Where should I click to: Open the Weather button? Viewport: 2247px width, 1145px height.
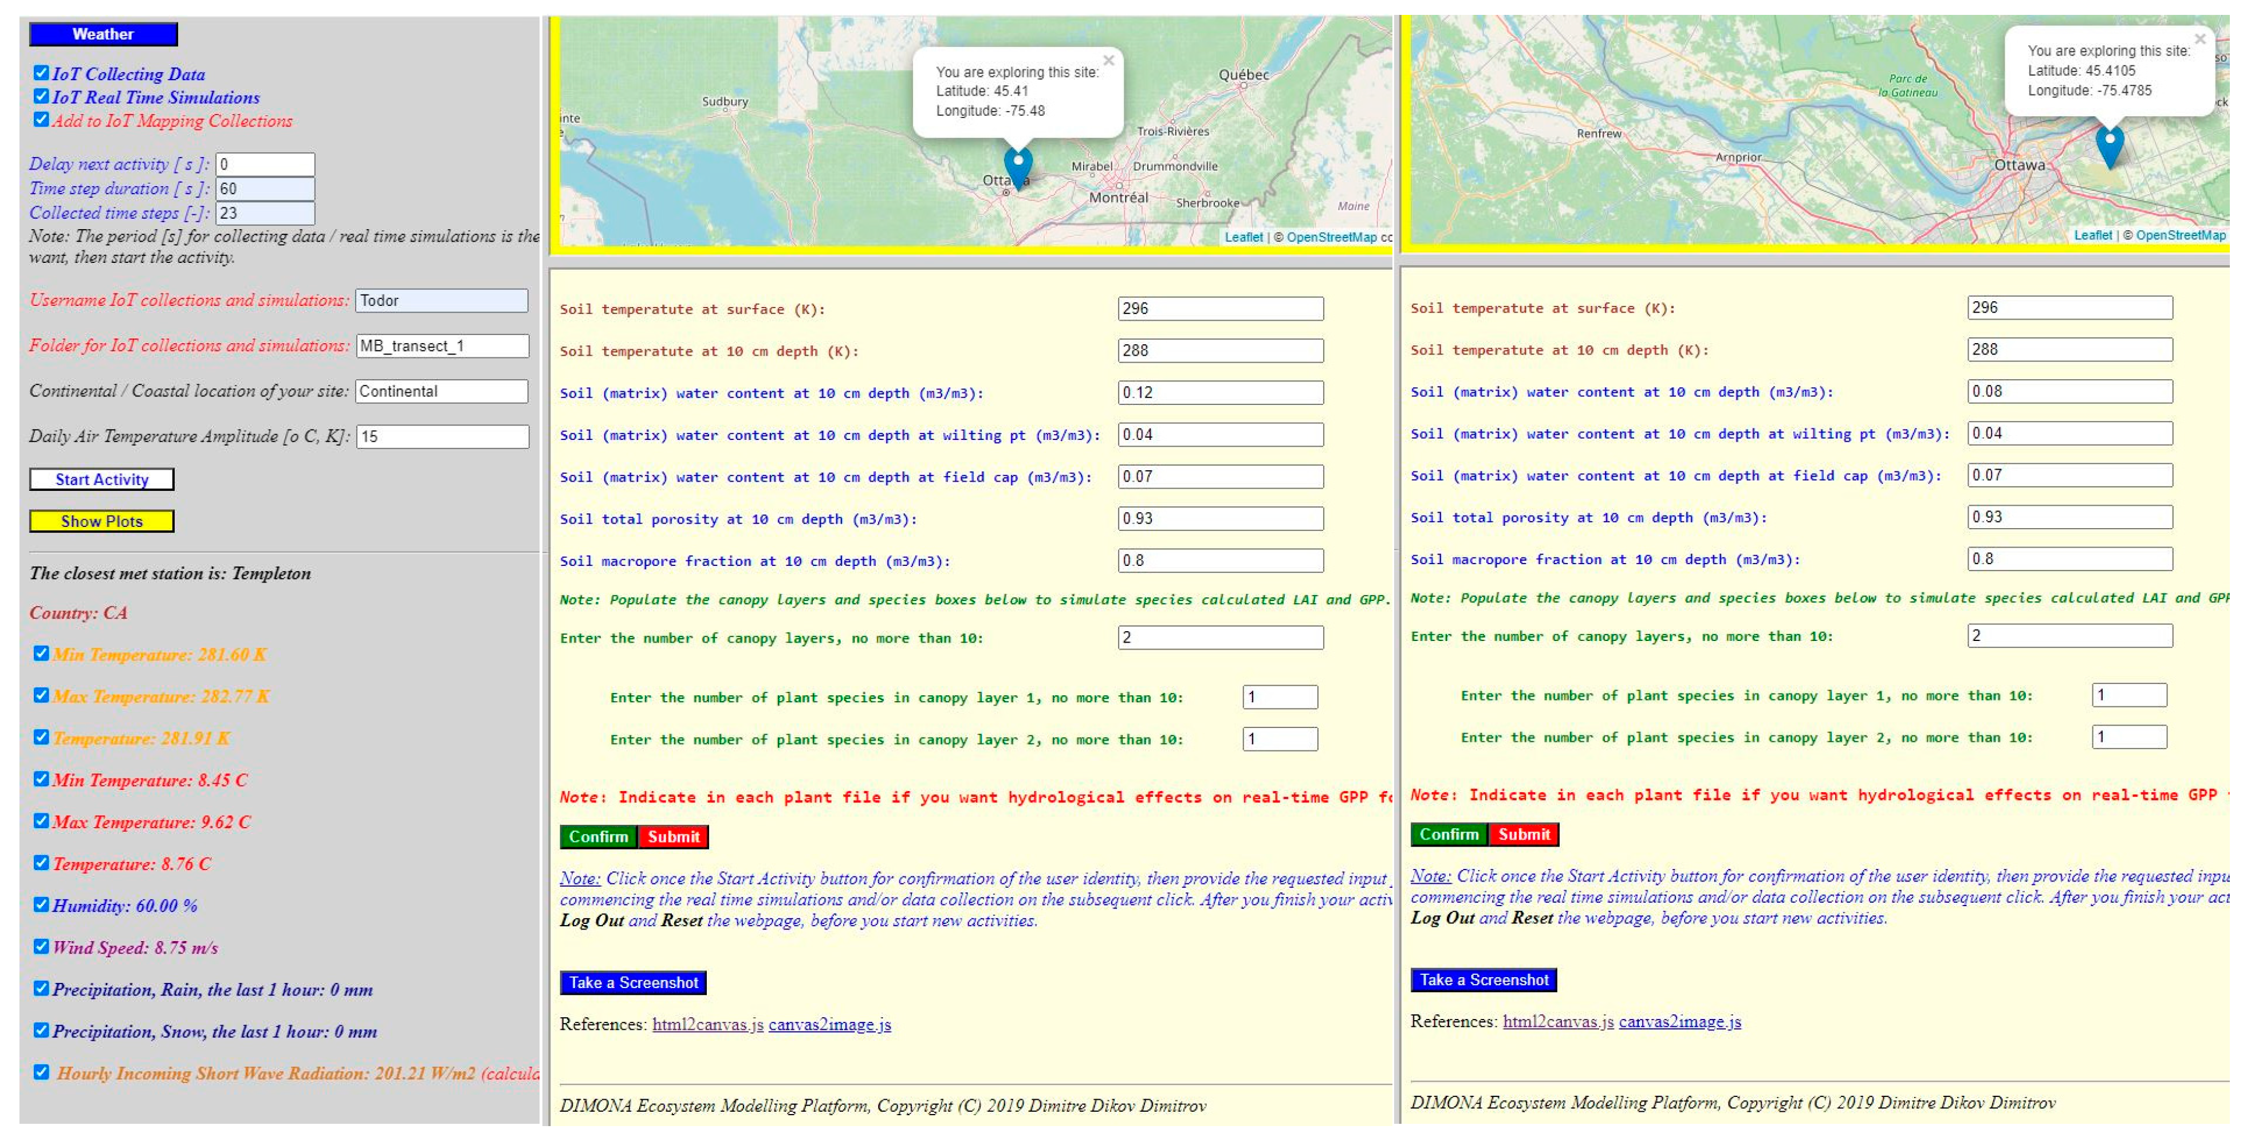103,34
